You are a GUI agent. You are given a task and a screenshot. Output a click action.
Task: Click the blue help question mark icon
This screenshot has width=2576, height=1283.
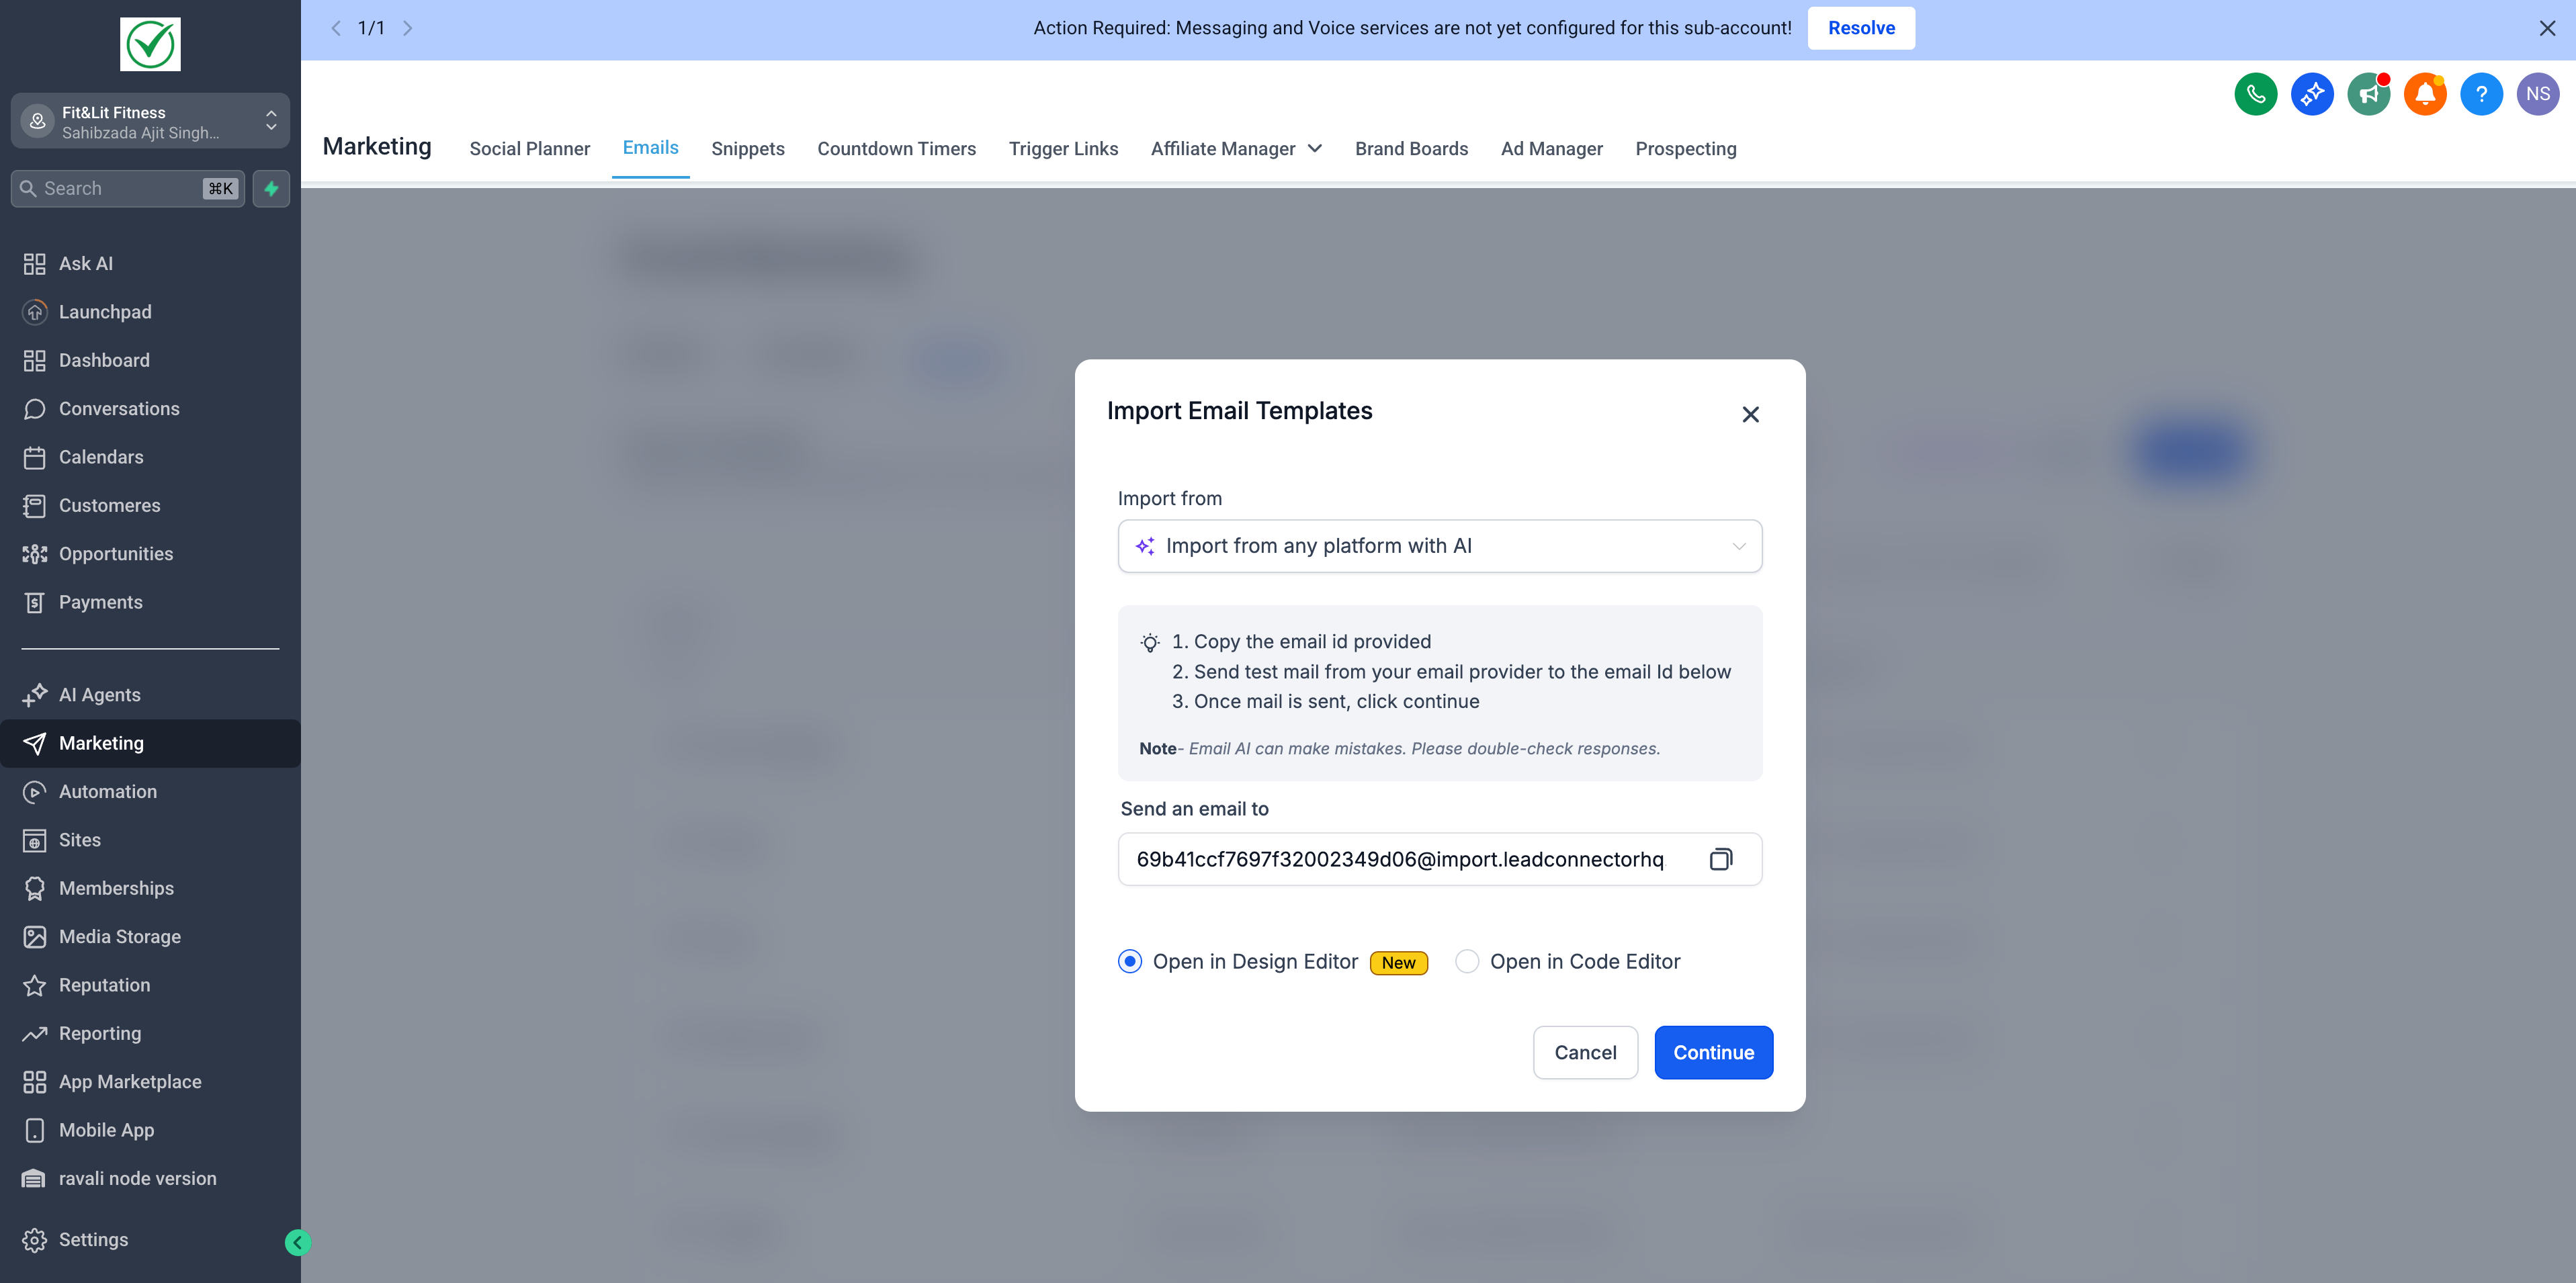click(x=2481, y=94)
